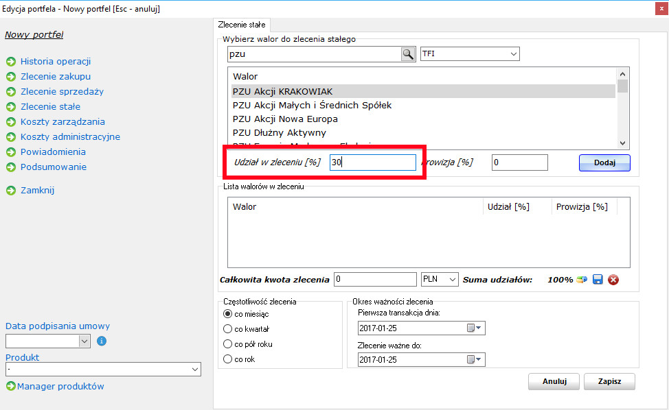The width and height of the screenshot is (669, 410).
Task: Click the red X delete icon
Action: click(613, 280)
